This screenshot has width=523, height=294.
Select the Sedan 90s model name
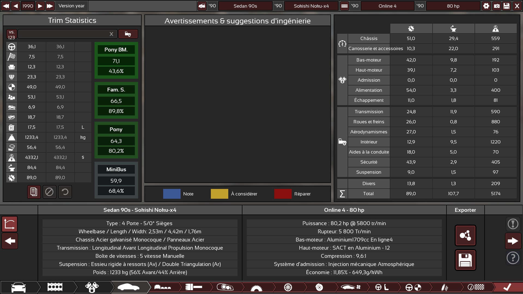pyautogui.click(x=245, y=6)
